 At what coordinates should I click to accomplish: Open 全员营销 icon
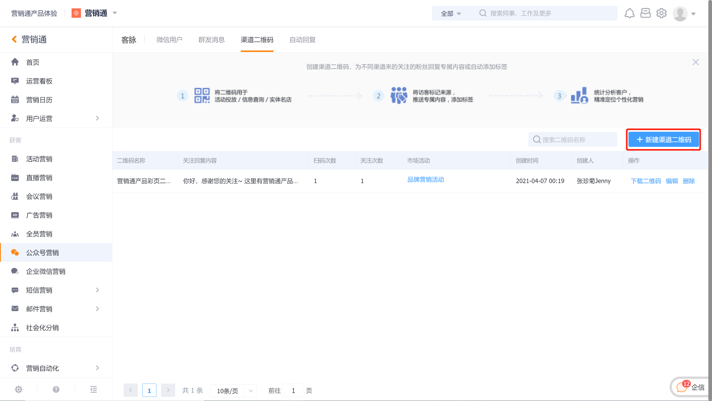[15, 234]
